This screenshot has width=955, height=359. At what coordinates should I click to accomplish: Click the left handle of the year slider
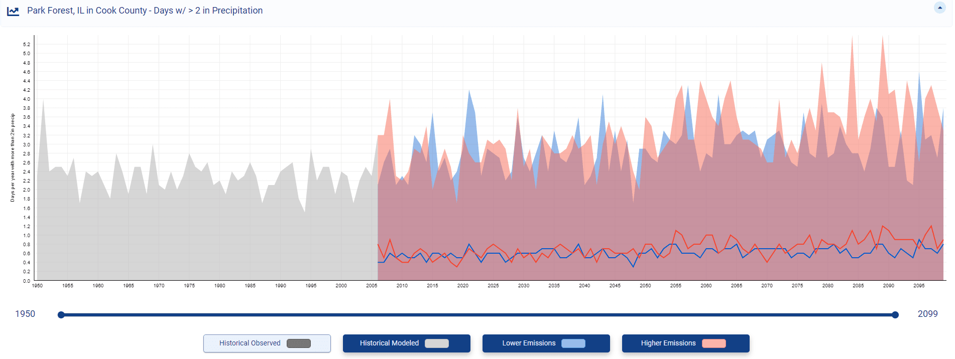(61, 315)
